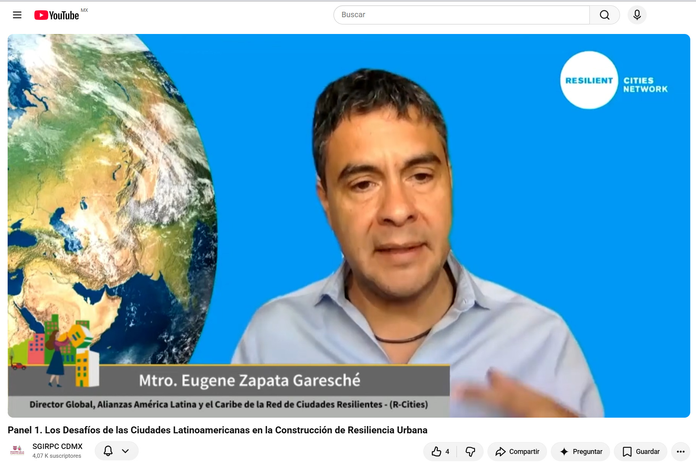Open SGIRPC CDMX channel avatar

coord(17,451)
